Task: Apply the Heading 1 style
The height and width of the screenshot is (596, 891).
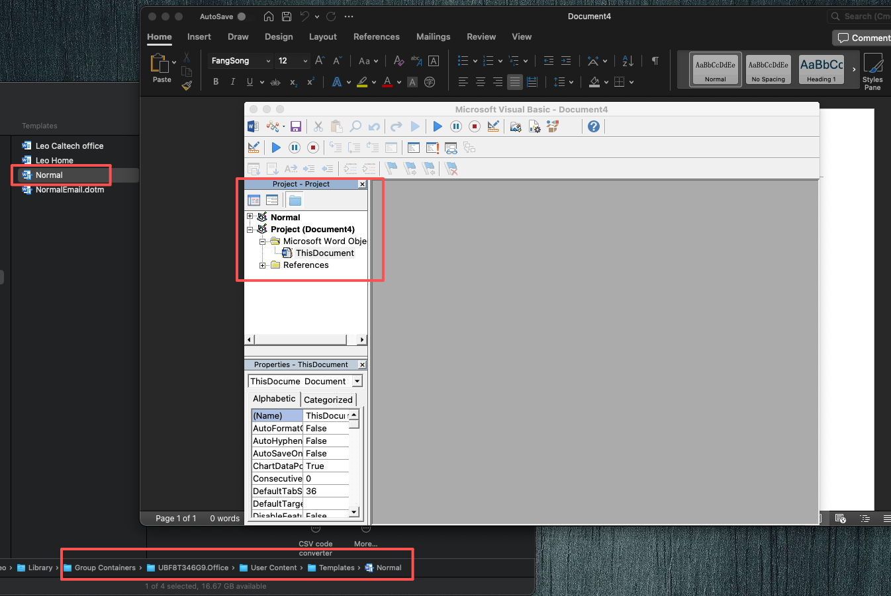Action: click(821, 69)
